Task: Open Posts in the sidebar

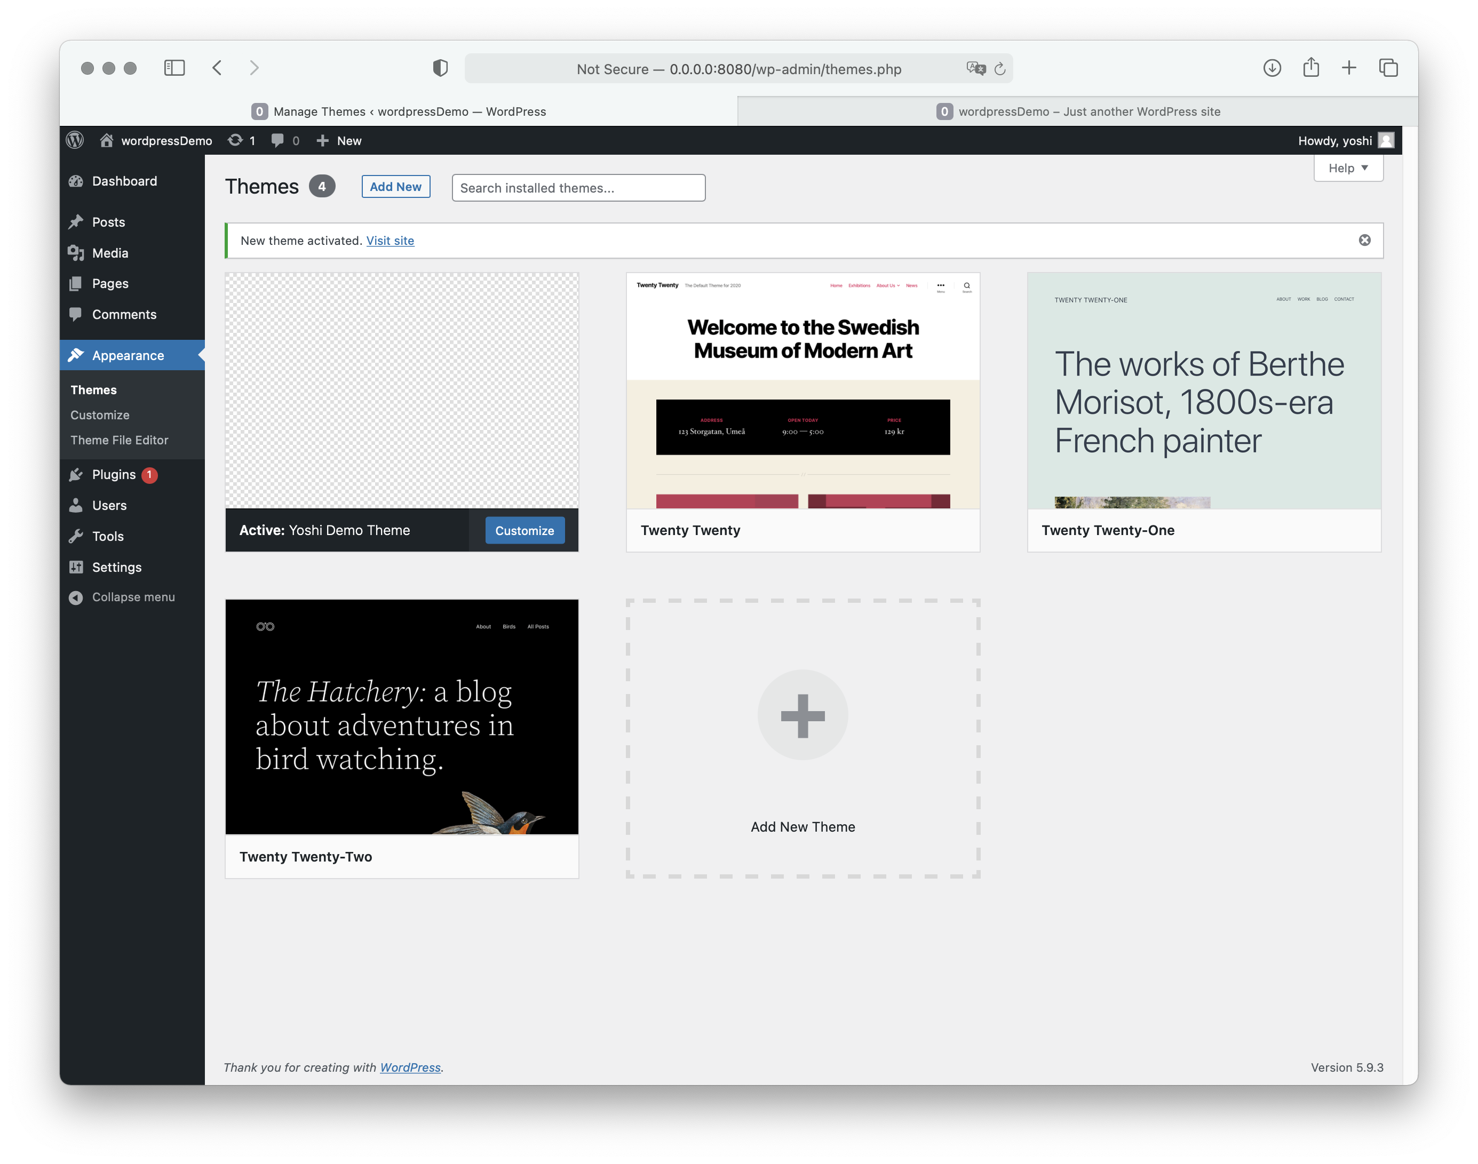Action: tap(132, 222)
